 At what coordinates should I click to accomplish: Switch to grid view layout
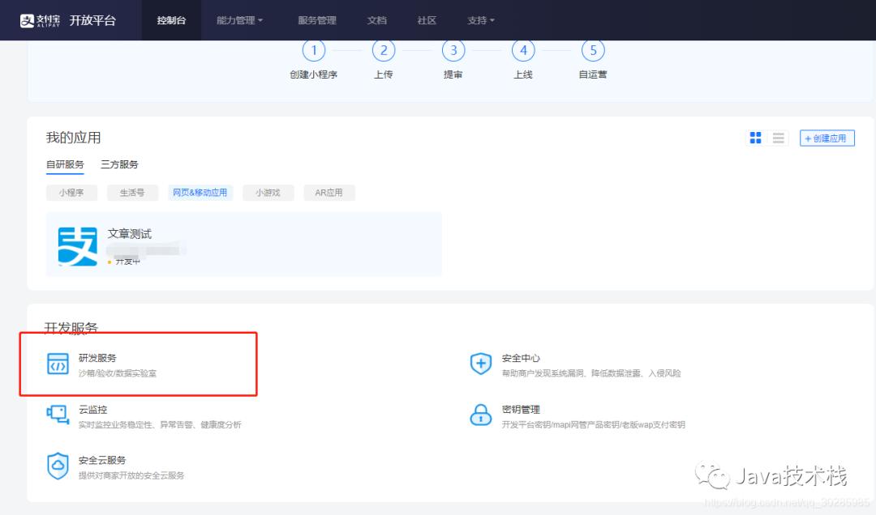(755, 138)
